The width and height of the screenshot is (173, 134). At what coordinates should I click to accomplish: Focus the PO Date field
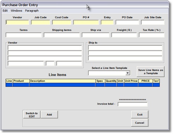(127, 22)
